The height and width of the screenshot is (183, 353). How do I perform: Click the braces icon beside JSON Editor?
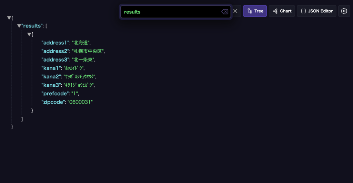[x=303, y=11]
